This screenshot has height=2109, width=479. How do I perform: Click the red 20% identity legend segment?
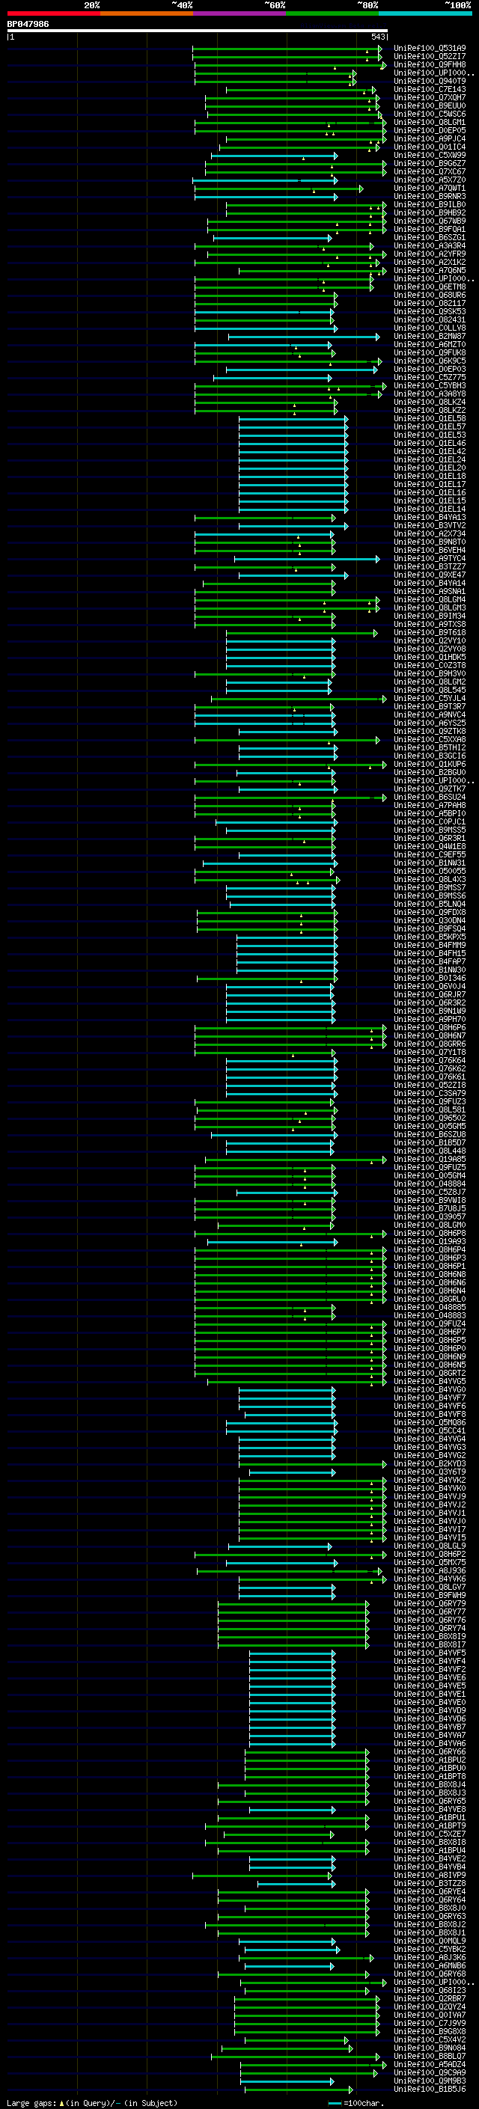(x=53, y=13)
